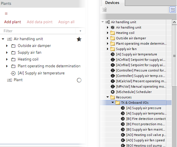177x147 pixels.
Task: Click the Plants panel title
Action: tap(6, 3)
